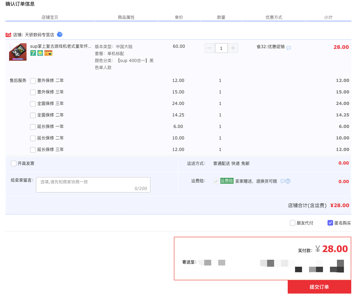Click the 确认订单信息 heading
This screenshot has width=353, height=296.
(x=20, y=4)
